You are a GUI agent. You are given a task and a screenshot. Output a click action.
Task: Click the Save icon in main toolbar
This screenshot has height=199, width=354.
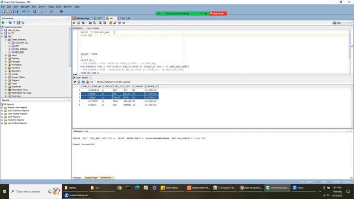(x=12, y=11)
